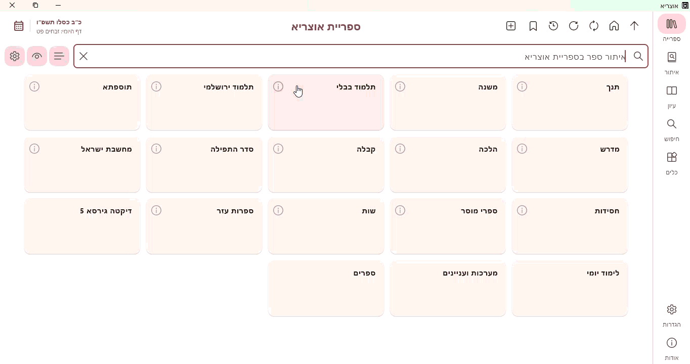Clear the search field with the X
This screenshot has height=364, width=690.
coord(83,56)
